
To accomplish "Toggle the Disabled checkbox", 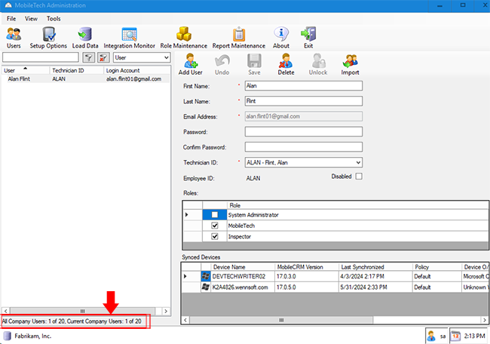I will tap(359, 177).
